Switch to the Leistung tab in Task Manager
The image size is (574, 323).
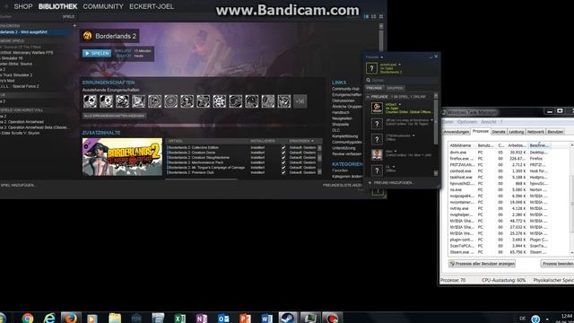pos(517,132)
